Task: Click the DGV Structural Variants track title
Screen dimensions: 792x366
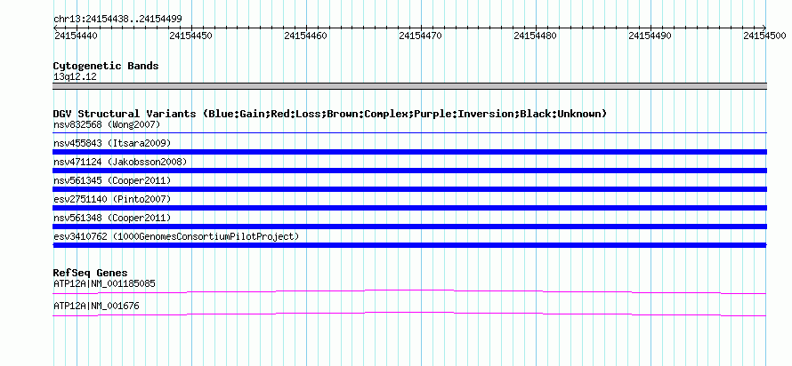Action: tap(330, 114)
